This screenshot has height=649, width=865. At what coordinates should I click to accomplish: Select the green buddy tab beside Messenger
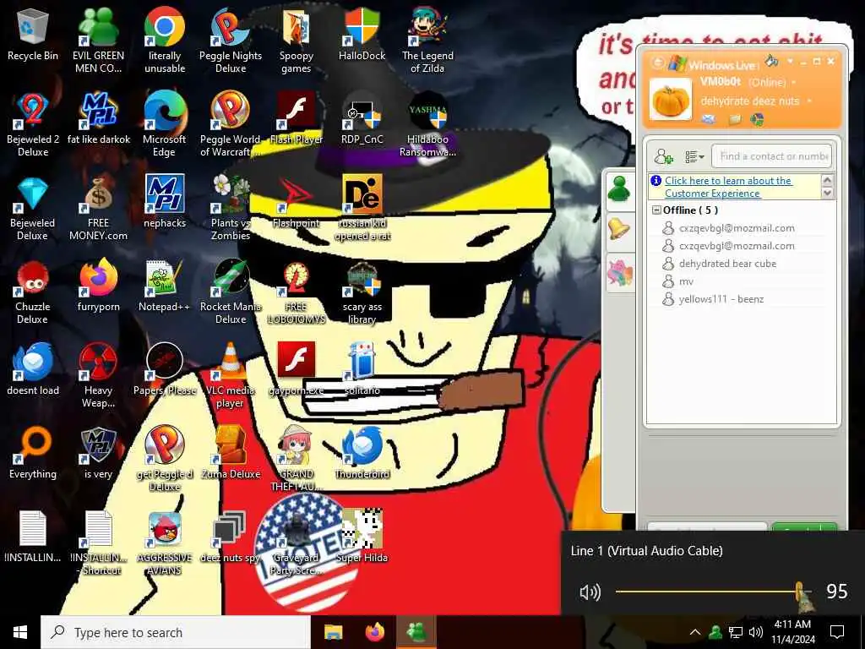pos(619,189)
